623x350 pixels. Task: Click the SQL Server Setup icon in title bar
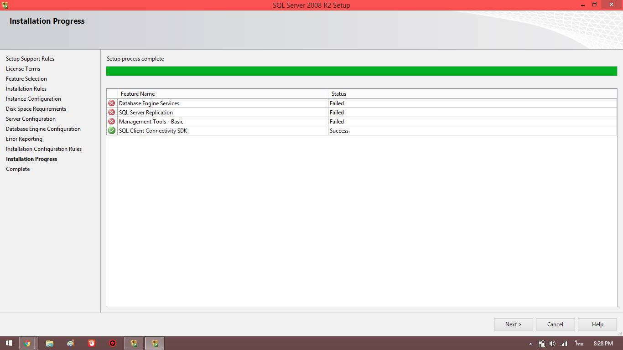pos(5,5)
